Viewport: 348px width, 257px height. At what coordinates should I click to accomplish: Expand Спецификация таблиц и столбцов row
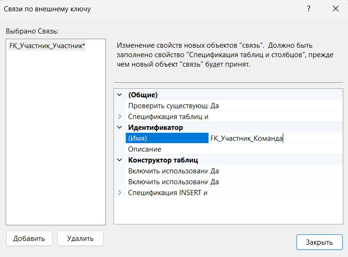point(120,116)
